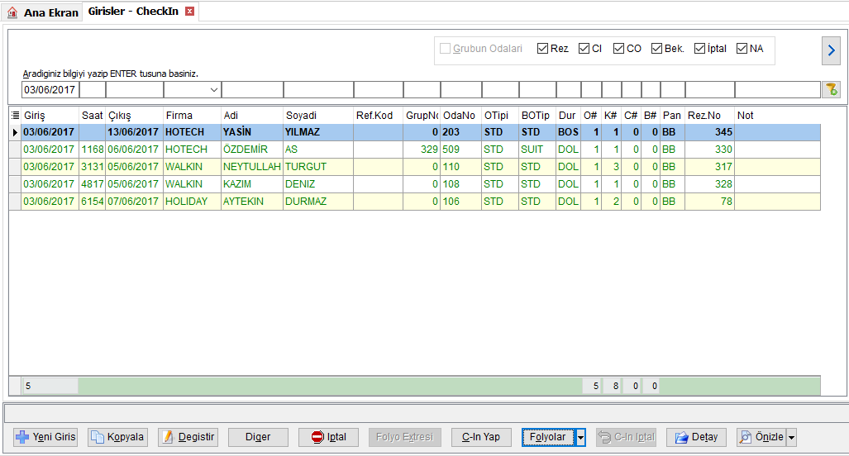This screenshot has width=849, height=456.
Task: Sort by the Saat column header
Action: tap(92, 115)
